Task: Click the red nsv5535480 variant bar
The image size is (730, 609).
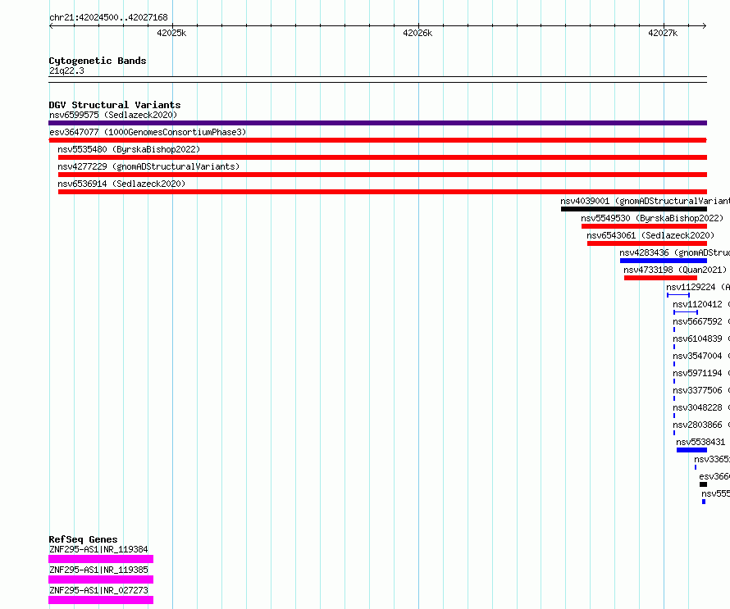Action: pyautogui.click(x=383, y=157)
